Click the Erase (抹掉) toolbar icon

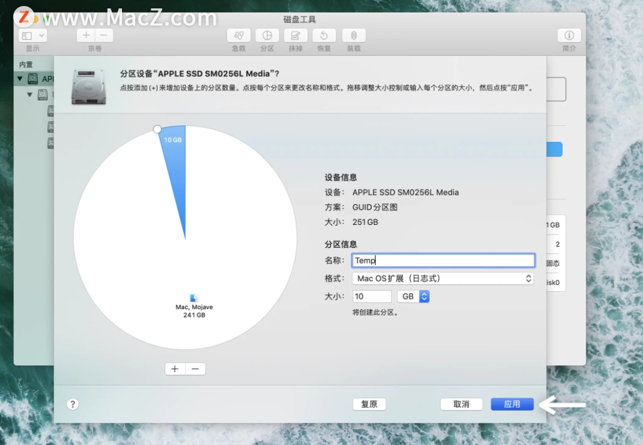pos(296,35)
